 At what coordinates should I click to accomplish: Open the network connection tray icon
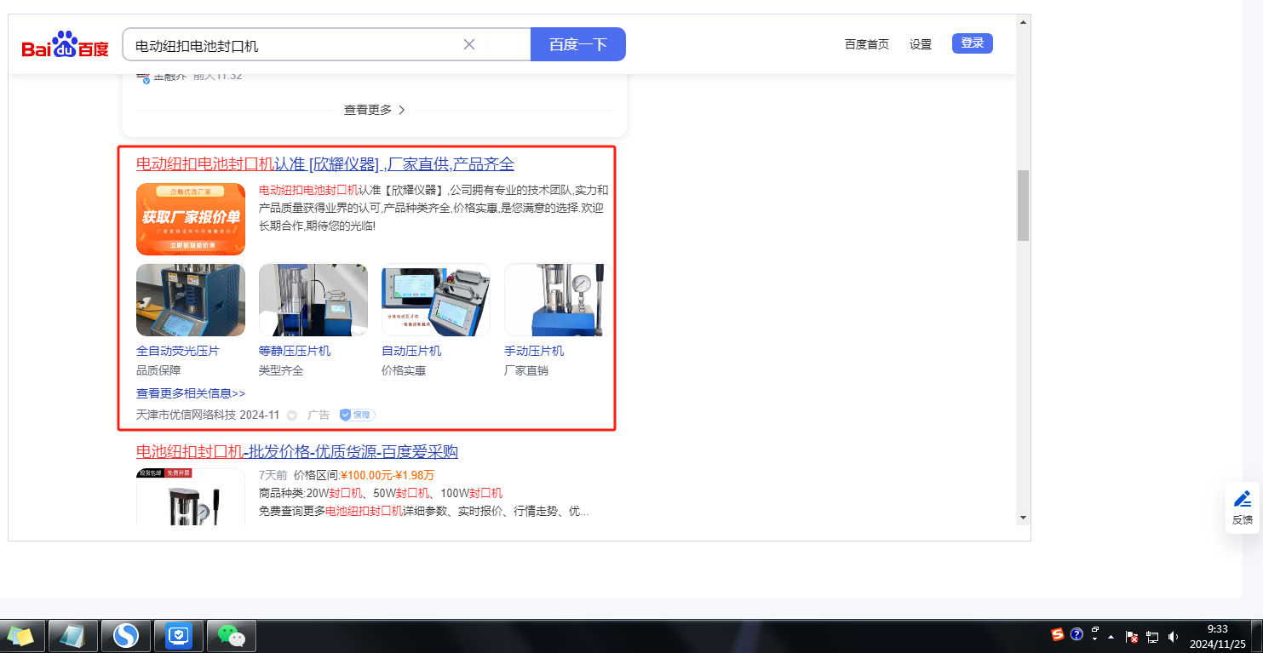pos(1153,636)
